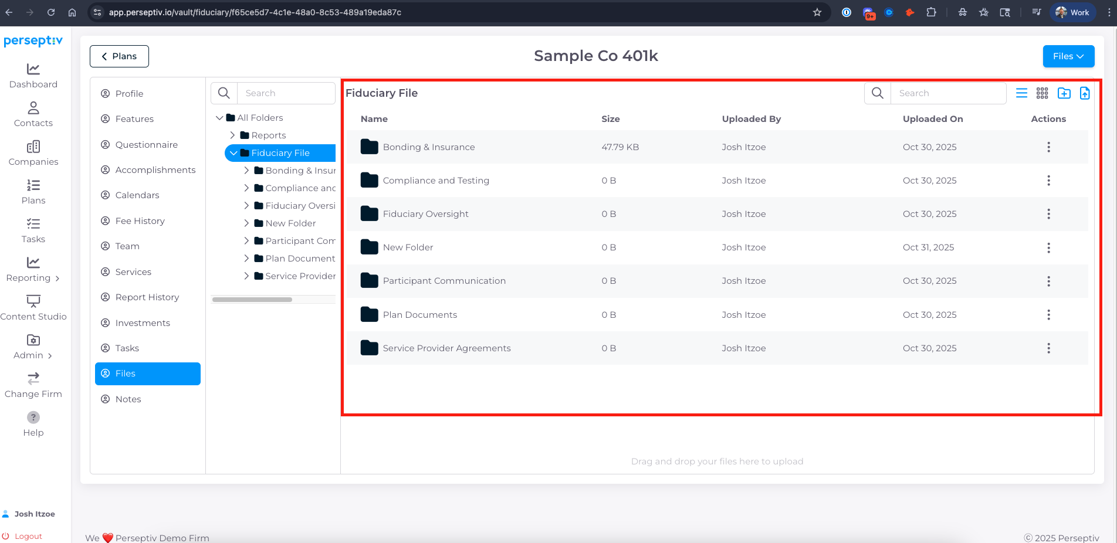Open actions menu for Participant Communication
Viewport: 1117px width, 543px height.
coord(1048,281)
